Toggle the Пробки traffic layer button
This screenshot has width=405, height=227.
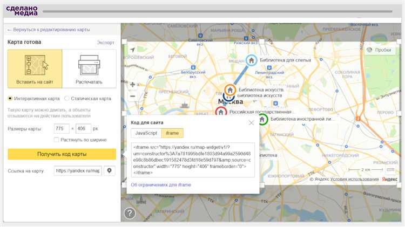coord(379,50)
